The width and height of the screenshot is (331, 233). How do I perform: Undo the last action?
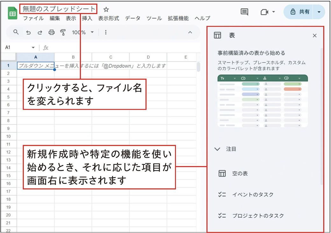coord(28,32)
